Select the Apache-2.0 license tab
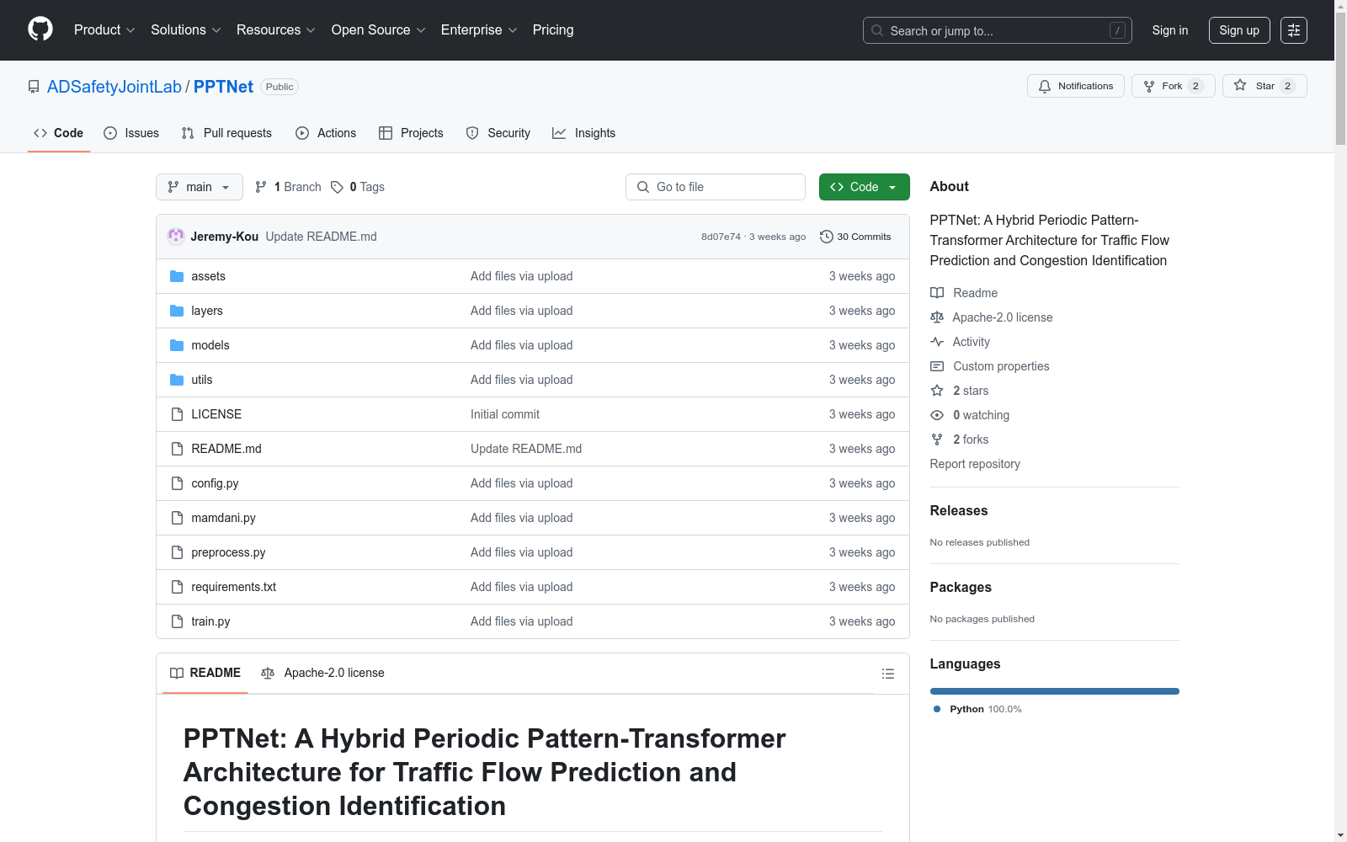This screenshot has width=1347, height=842. click(323, 673)
